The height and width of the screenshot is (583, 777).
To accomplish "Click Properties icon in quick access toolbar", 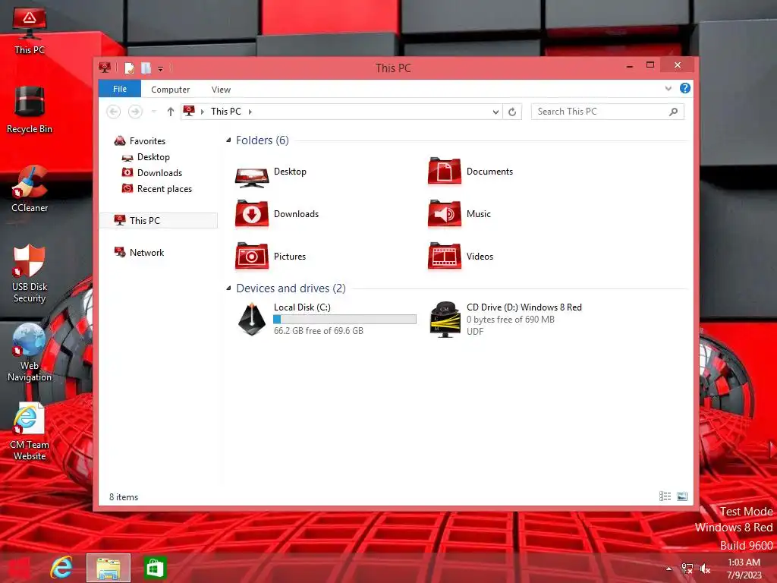I will coord(129,68).
